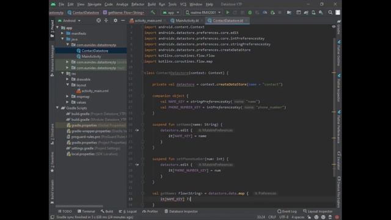Viewport: 391px width, 220px height.
Task: Fold the setPhoneNumber function in gutter
Action: coord(143,159)
